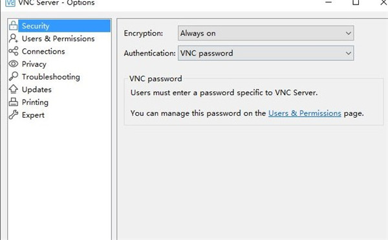The height and width of the screenshot is (240, 388).
Task: Follow the Users & Permissions hyperlink
Action: [x=305, y=113]
